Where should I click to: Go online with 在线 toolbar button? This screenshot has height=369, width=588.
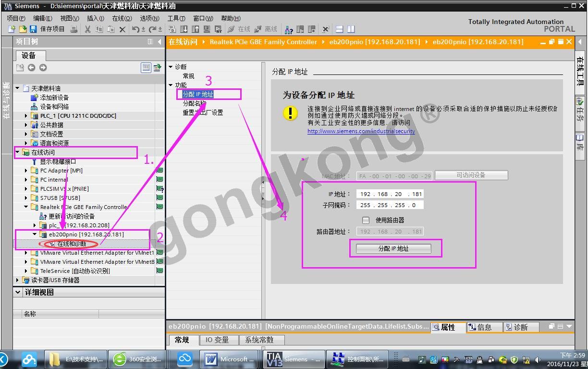[x=239, y=29]
